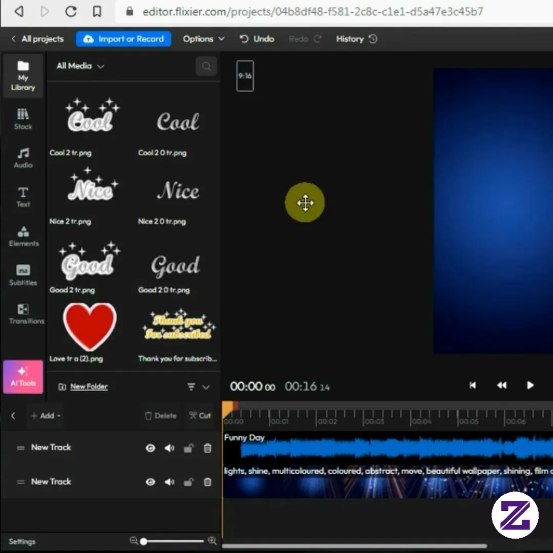Click the current time 00:00 display
The image size is (553, 553).
coord(252,387)
